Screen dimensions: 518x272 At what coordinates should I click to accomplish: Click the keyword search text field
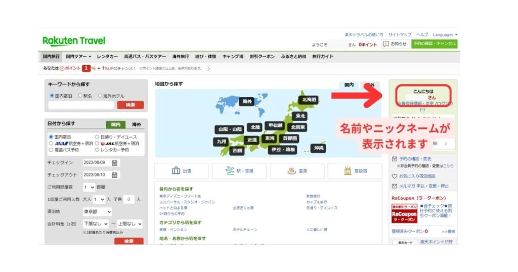click(x=81, y=105)
